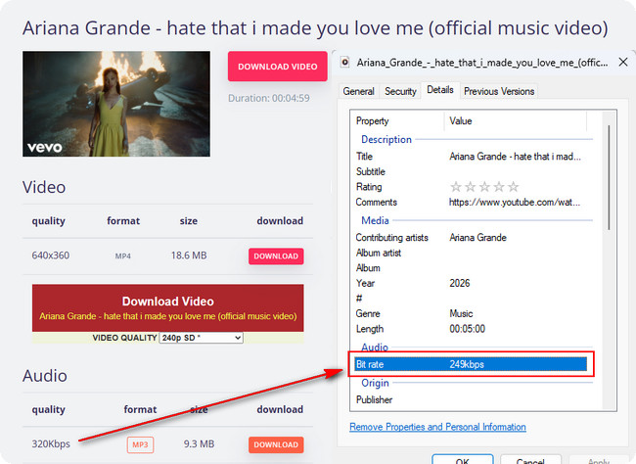Set the rating to two stars

point(470,187)
